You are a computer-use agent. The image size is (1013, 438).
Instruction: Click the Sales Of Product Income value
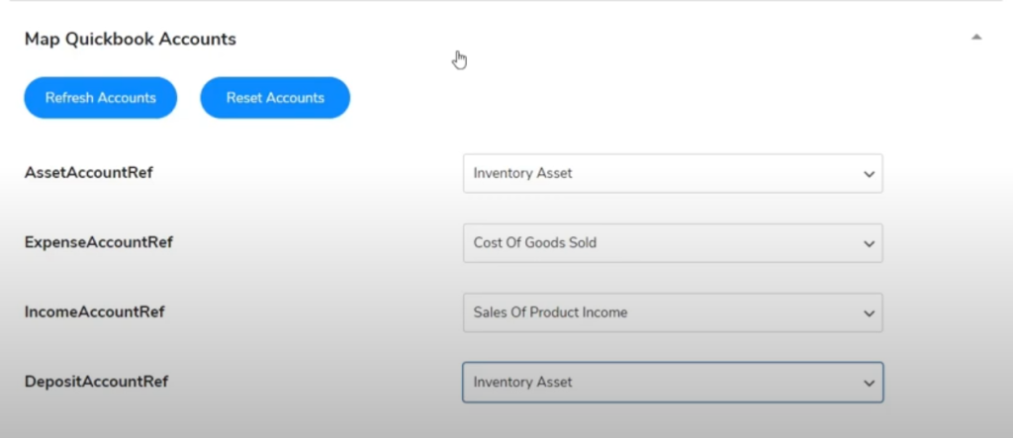tap(550, 312)
